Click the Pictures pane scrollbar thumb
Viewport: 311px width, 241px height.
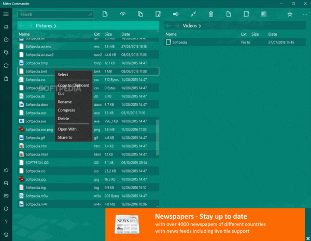tap(158, 137)
